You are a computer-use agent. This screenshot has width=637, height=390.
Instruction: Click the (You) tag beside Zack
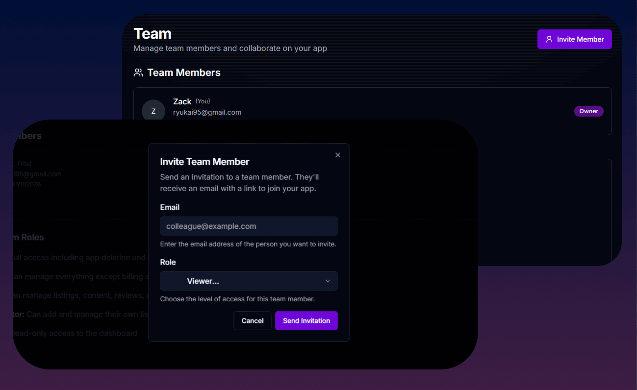(x=203, y=101)
